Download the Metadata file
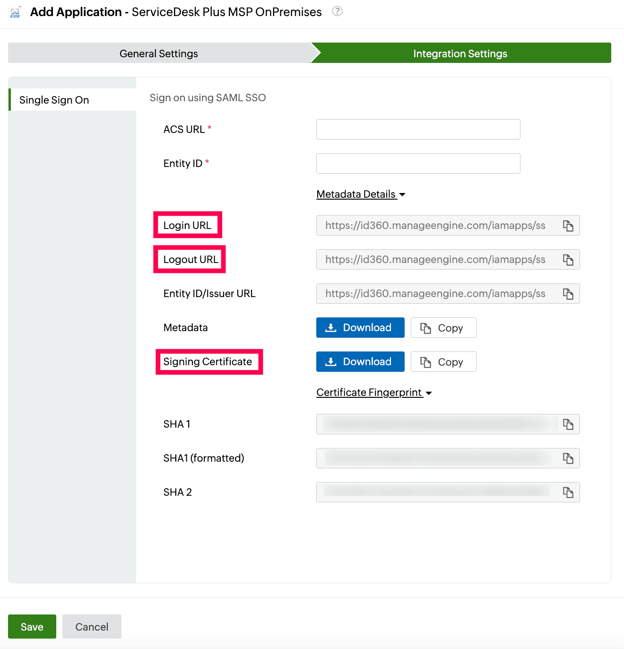The image size is (624, 649). [360, 328]
